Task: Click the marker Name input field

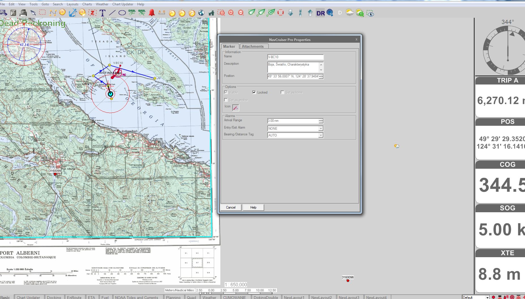Action: pyautogui.click(x=295, y=57)
